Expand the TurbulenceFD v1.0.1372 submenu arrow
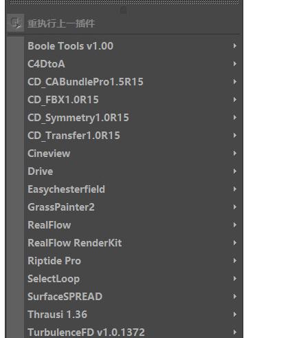 235,332
